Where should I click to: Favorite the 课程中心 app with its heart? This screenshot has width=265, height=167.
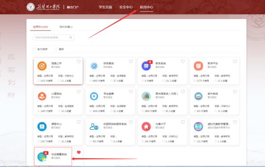(79, 122)
